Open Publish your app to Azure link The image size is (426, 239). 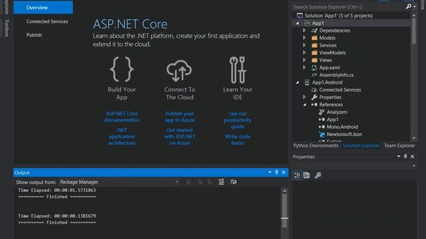point(180,117)
